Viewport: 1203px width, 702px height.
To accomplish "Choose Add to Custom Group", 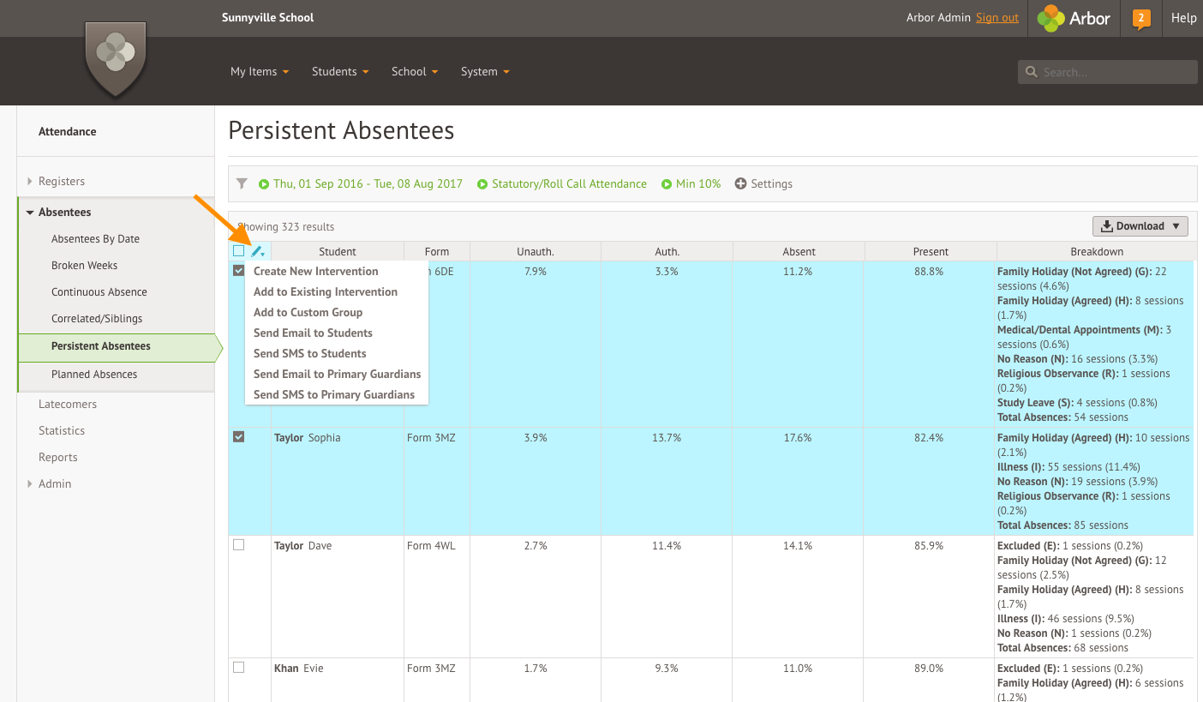I will [308, 313].
